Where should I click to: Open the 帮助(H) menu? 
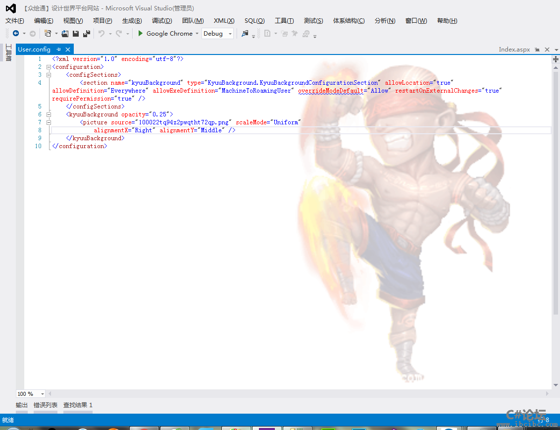pyautogui.click(x=447, y=21)
